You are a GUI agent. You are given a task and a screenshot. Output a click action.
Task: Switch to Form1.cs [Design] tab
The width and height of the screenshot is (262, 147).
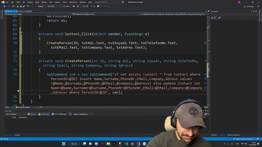coord(25,11)
